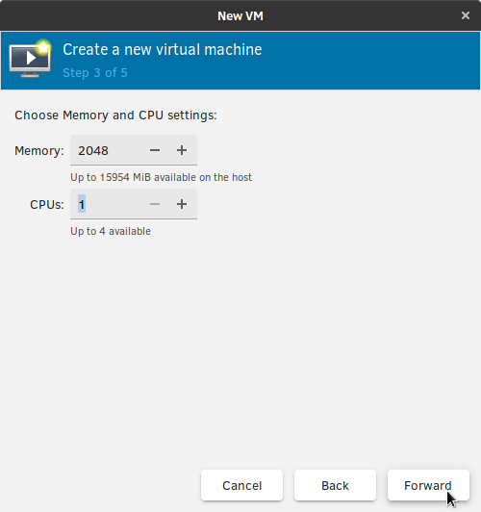
Task: Click the "Up to 4 available" hint
Action: (x=111, y=231)
